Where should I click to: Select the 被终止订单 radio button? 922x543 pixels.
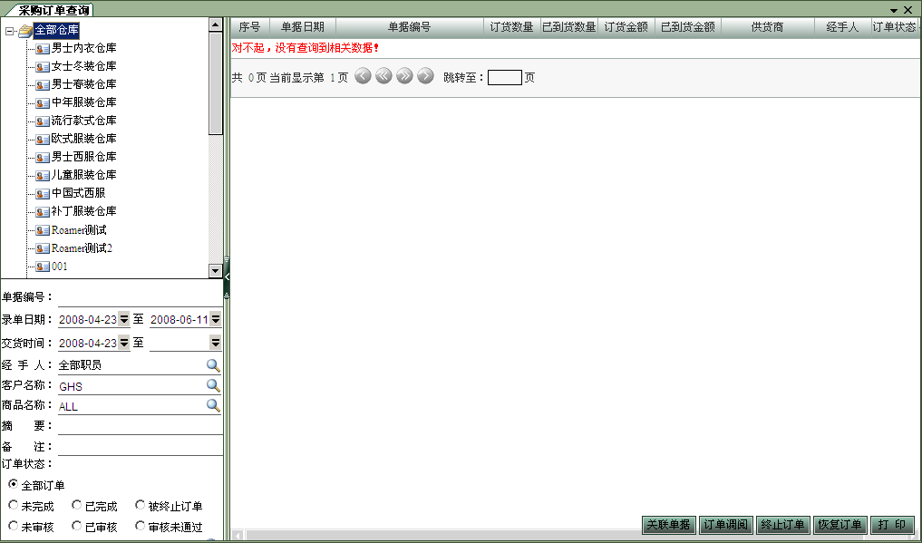click(x=140, y=505)
